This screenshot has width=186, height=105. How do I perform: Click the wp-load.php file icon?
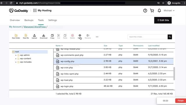pos(58,80)
